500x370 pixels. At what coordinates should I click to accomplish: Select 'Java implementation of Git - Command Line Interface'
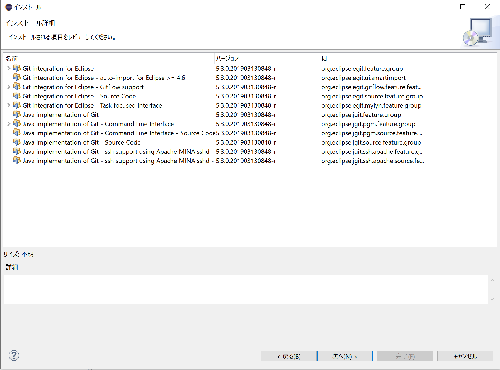98,124
